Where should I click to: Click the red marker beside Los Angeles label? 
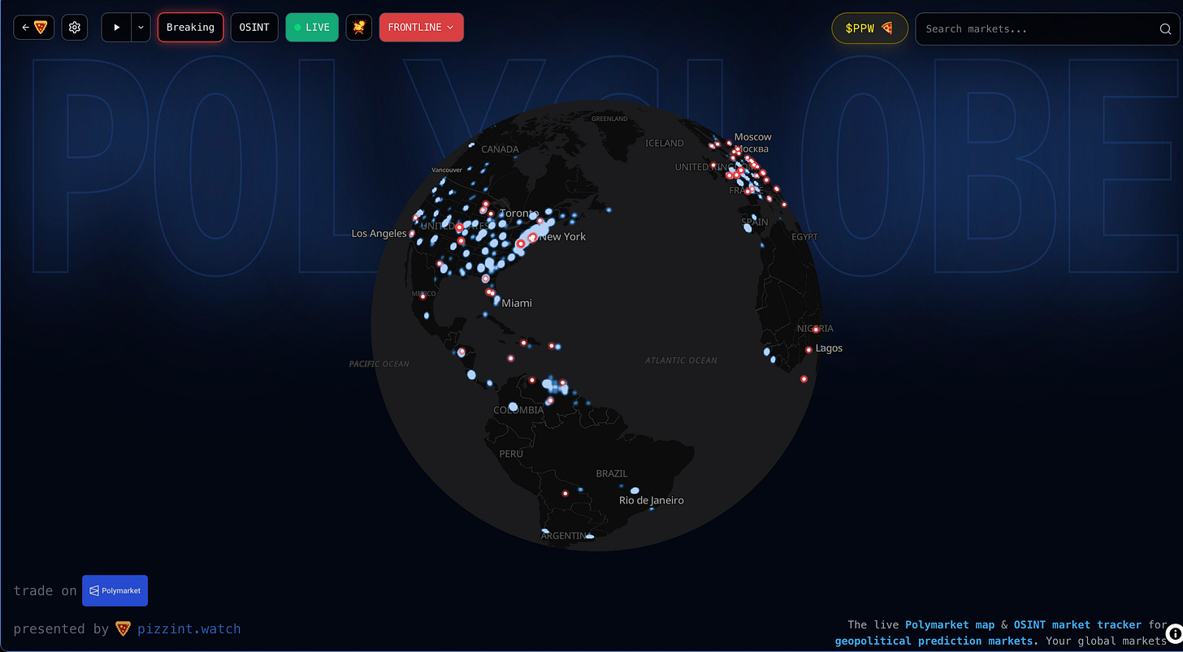coord(412,234)
